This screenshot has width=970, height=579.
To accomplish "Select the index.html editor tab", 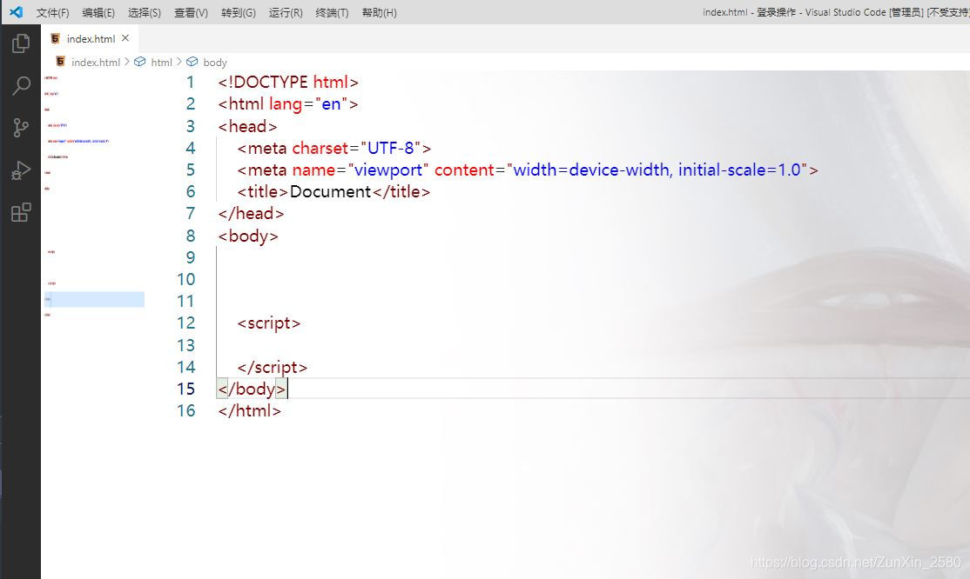I will tap(91, 38).
